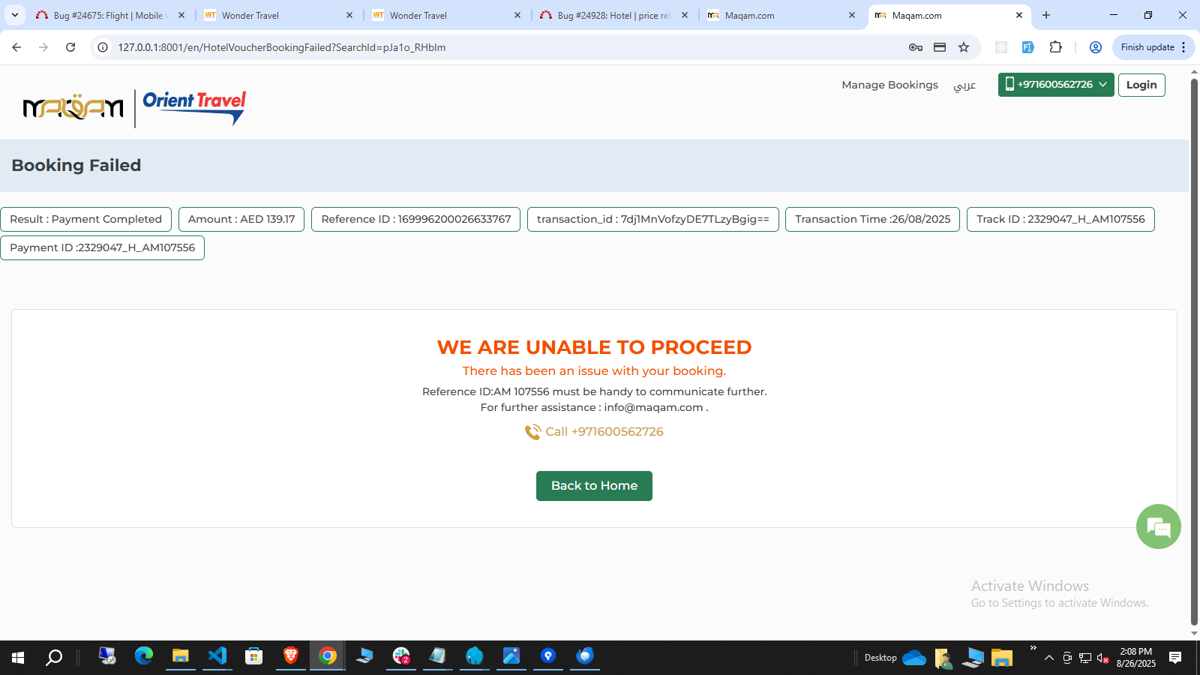Viewport: 1200px width, 675px height.
Task: Click the Back to Home button
Action: (x=594, y=486)
